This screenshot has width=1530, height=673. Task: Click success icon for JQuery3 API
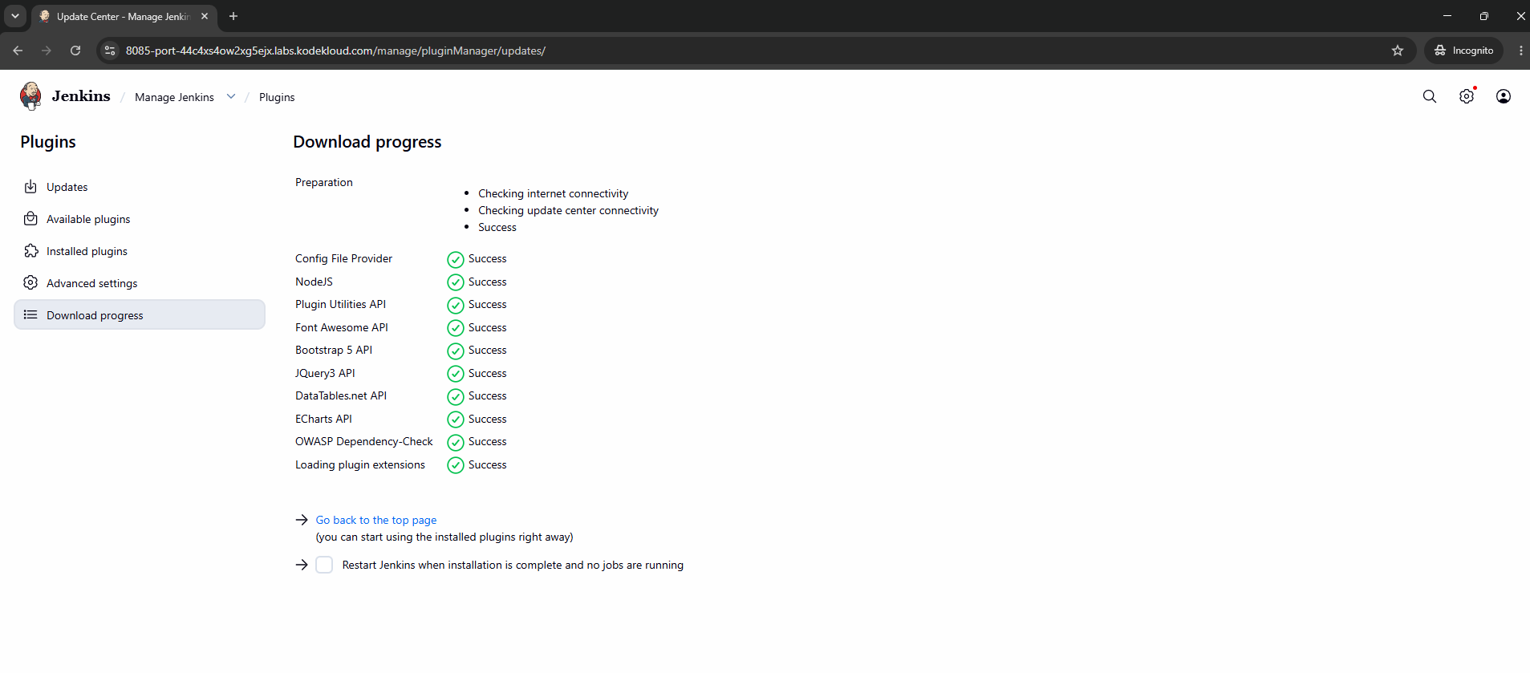click(x=456, y=374)
